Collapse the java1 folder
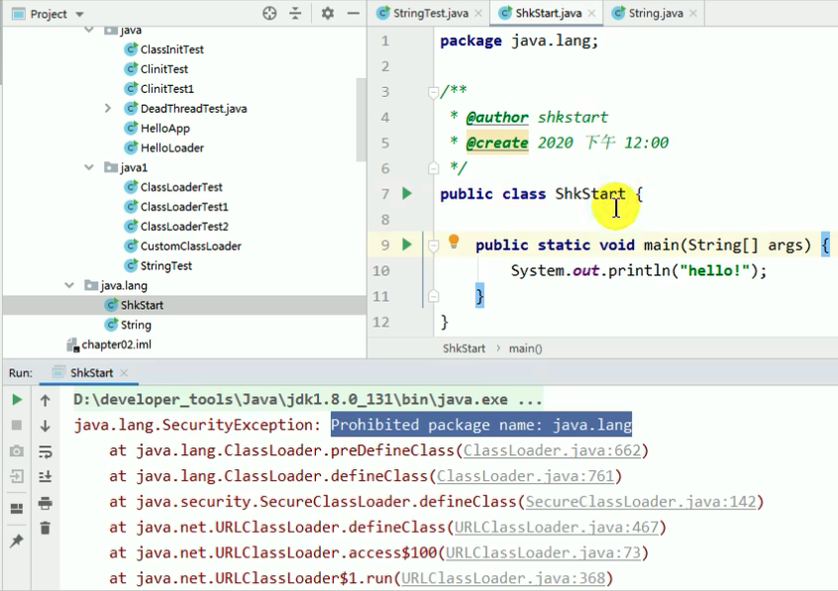Image resolution: width=838 pixels, height=591 pixels. pos(89,168)
